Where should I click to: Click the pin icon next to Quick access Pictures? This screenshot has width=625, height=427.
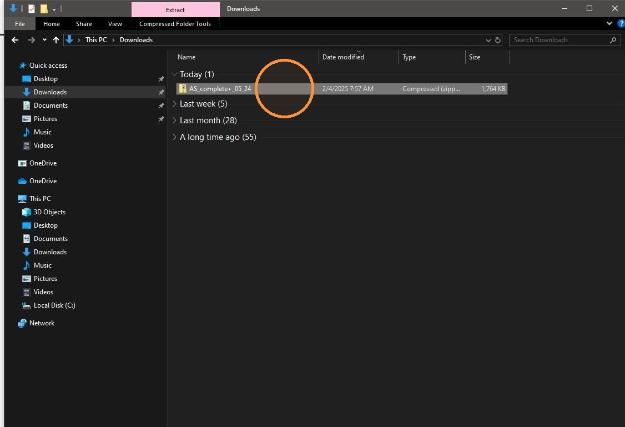point(161,119)
